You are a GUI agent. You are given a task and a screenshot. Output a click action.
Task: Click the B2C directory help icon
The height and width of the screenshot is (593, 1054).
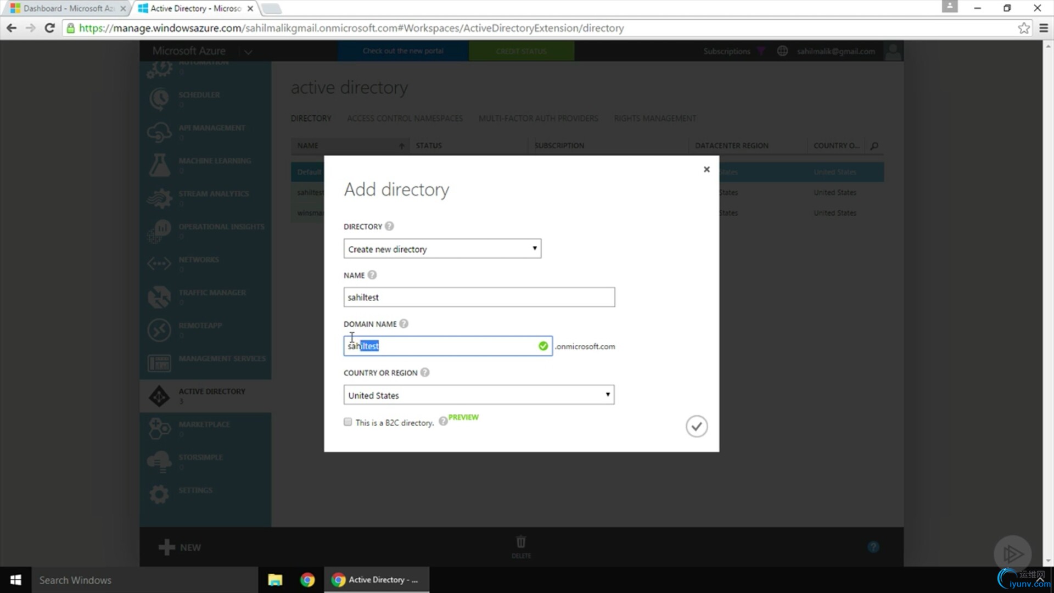(x=442, y=422)
